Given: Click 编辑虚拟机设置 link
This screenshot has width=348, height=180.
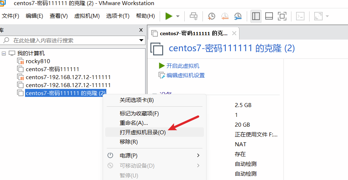Looking at the screenshot, I should (x=185, y=75).
